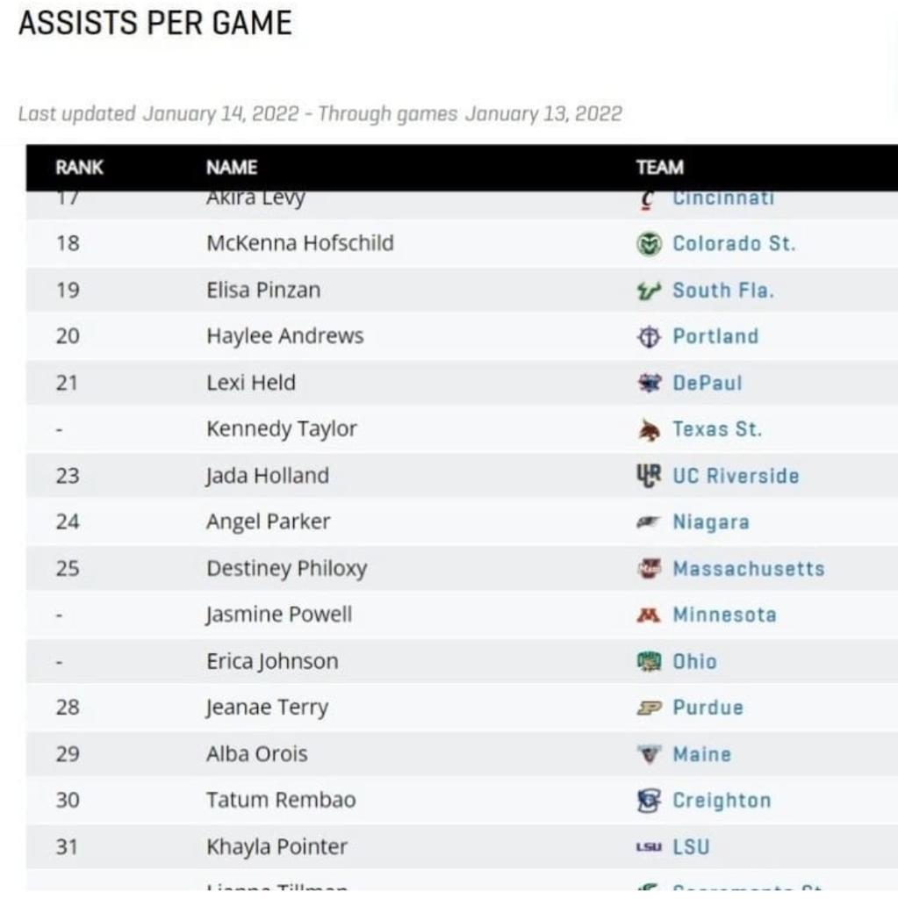Open the Massachusetts team link
The image size is (898, 899).
tap(748, 568)
